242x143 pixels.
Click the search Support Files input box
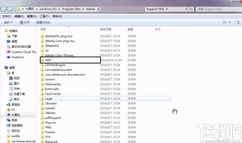point(219,9)
